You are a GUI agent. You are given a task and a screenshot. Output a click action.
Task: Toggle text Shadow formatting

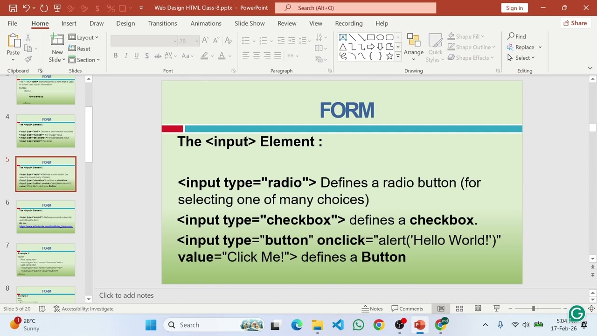point(147,56)
